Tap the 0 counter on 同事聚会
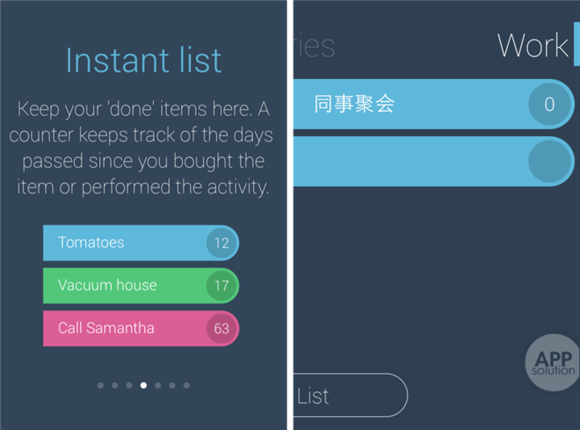 pos(550,104)
